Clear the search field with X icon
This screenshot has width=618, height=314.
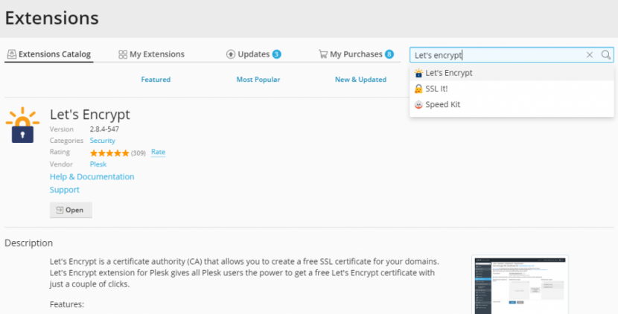click(x=589, y=55)
